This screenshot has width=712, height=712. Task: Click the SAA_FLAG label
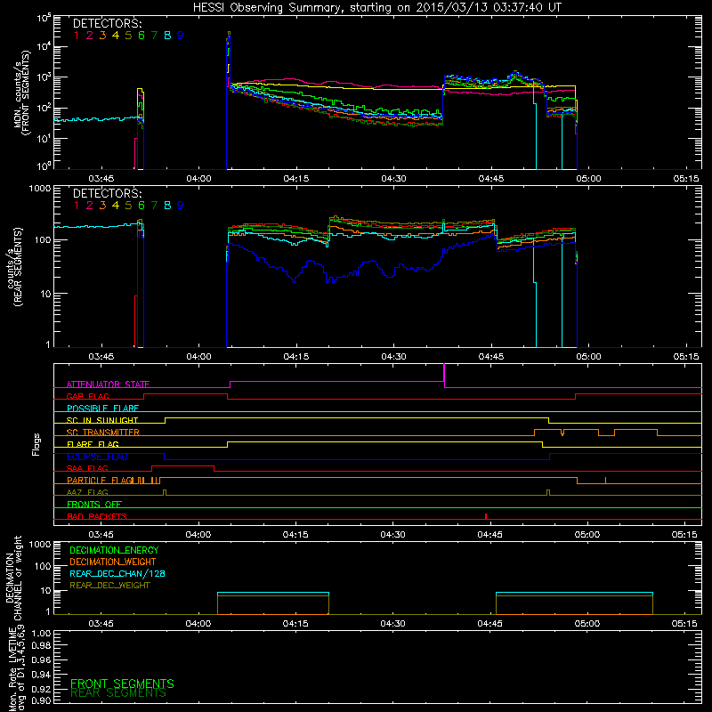(87, 468)
